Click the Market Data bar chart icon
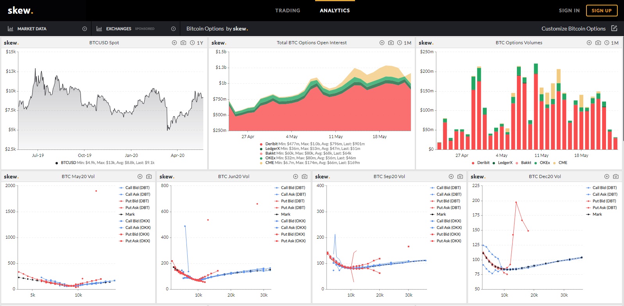 tap(11, 29)
